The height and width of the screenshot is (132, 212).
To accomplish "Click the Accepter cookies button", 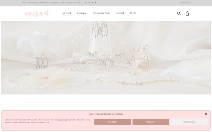I will (x=112, y=122).
